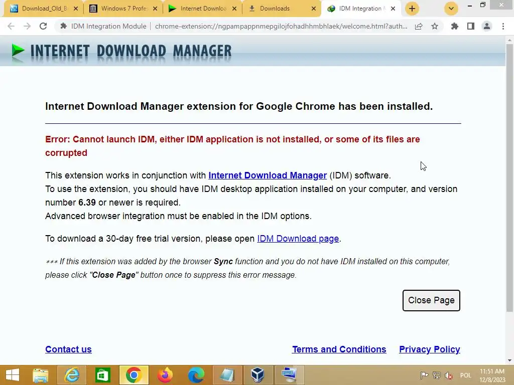Viewport: 514px width, 385px height.
Task: Click the scrollbar down arrow
Action: click(509, 360)
